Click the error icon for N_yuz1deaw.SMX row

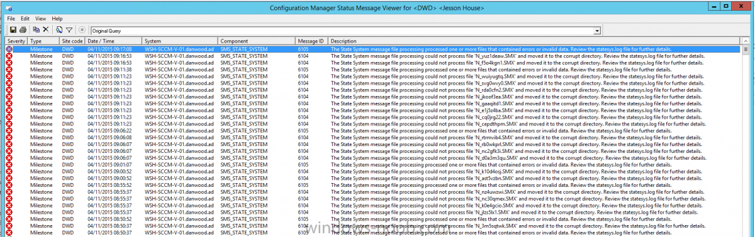[x=9, y=56]
